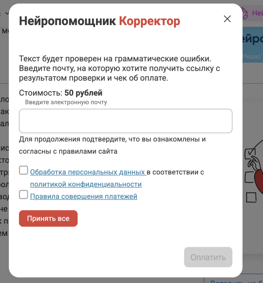Click the middle empty square in the illustration
The height and width of the screenshot is (283, 263).
tap(249, 177)
